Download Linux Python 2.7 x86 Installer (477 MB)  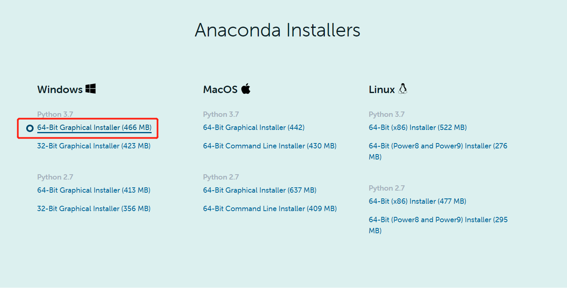[x=417, y=201]
